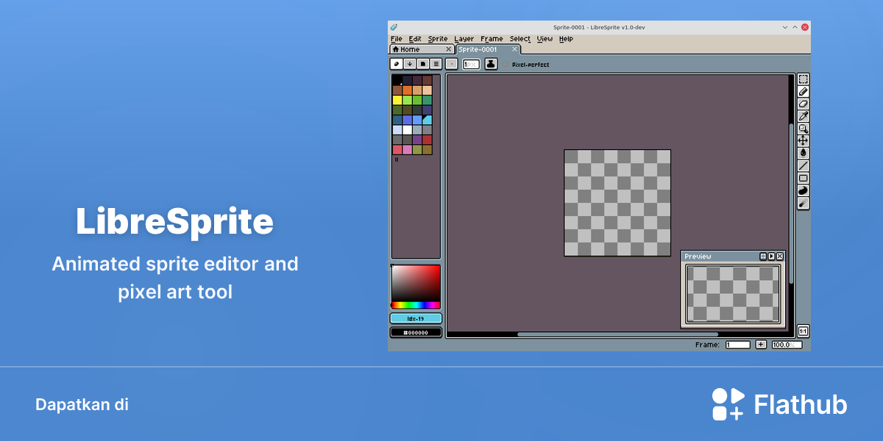
Task: Select the Eraser tool in right toolbar
Action: (x=804, y=104)
